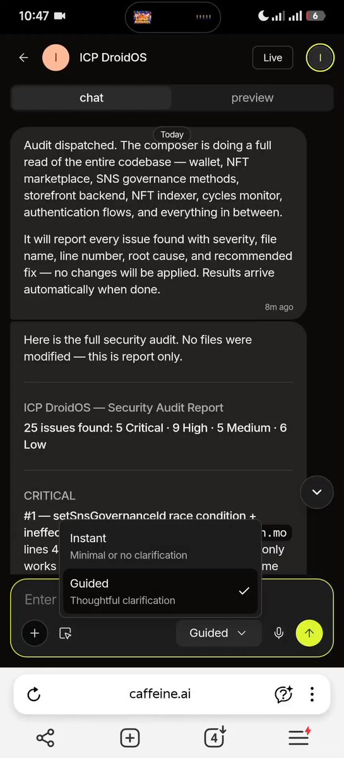Open the yellow profile avatar circle
Screen dimensions: 344x758
tap(320, 57)
